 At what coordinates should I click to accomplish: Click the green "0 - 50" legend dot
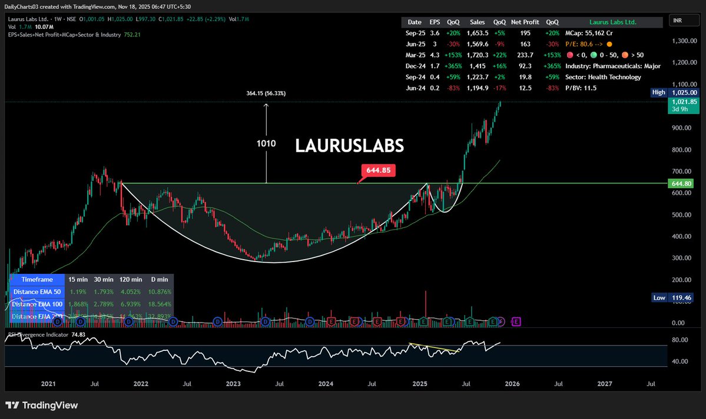(594, 55)
